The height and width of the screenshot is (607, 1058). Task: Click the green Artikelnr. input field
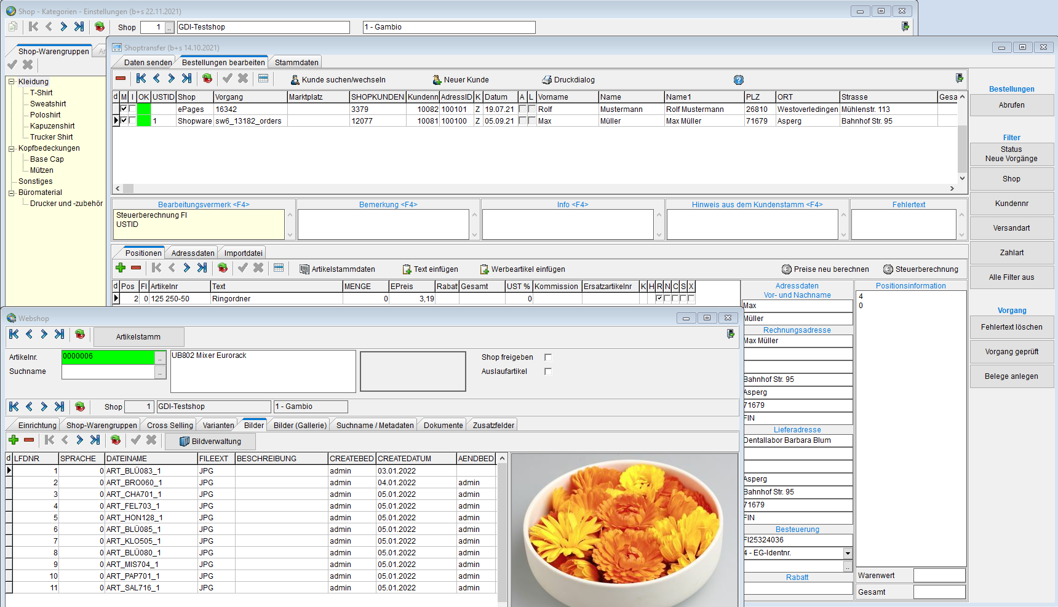(108, 357)
